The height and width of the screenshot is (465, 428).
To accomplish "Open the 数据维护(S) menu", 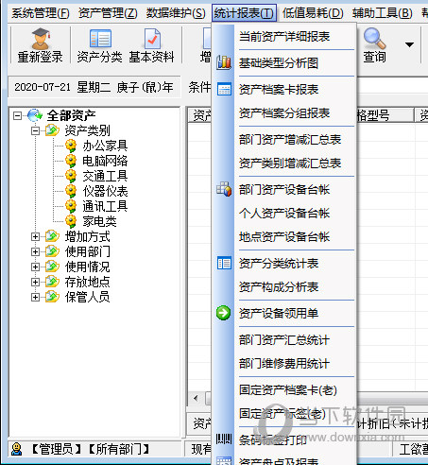I will tap(176, 13).
